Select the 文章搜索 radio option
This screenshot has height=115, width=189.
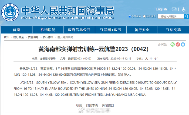pos(130,16)
